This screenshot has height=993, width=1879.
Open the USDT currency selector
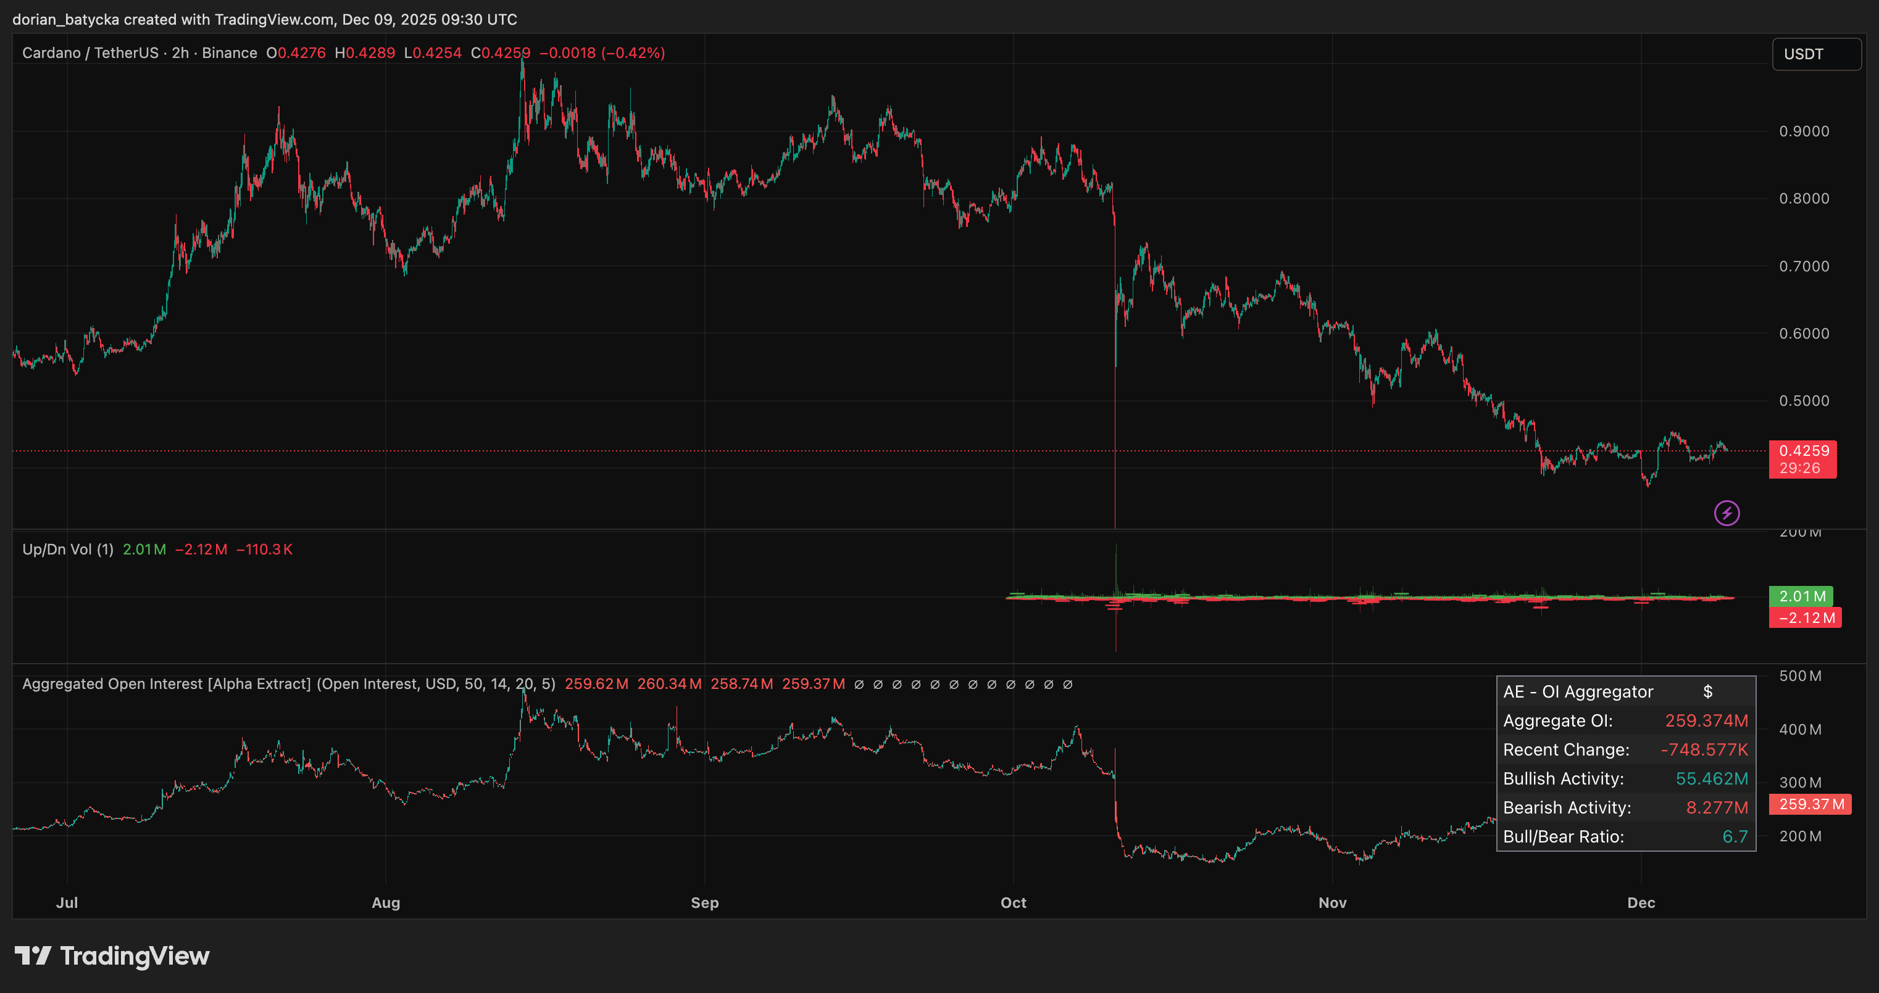1815,54
